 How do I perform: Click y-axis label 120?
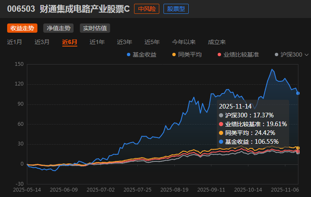[19, 84]
